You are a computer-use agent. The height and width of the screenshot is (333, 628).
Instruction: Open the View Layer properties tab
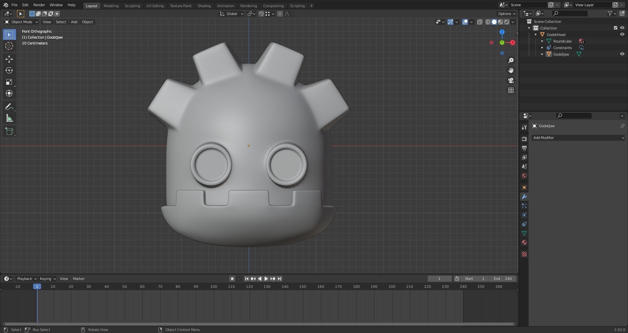point(524,157)
